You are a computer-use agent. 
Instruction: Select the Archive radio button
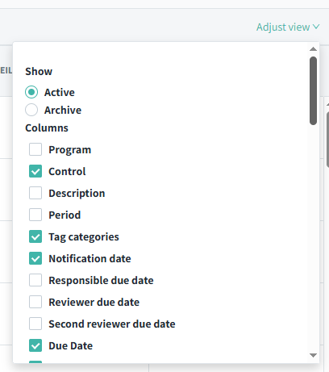[x=31, y=110]
